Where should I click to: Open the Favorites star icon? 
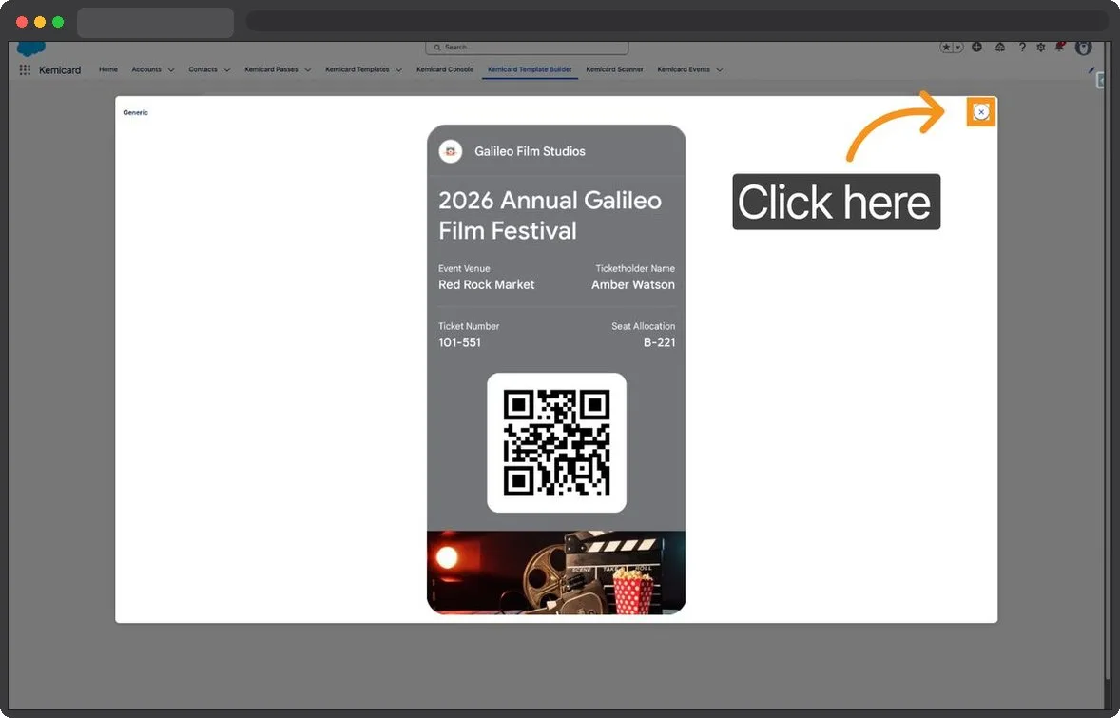tap(946, 48)
